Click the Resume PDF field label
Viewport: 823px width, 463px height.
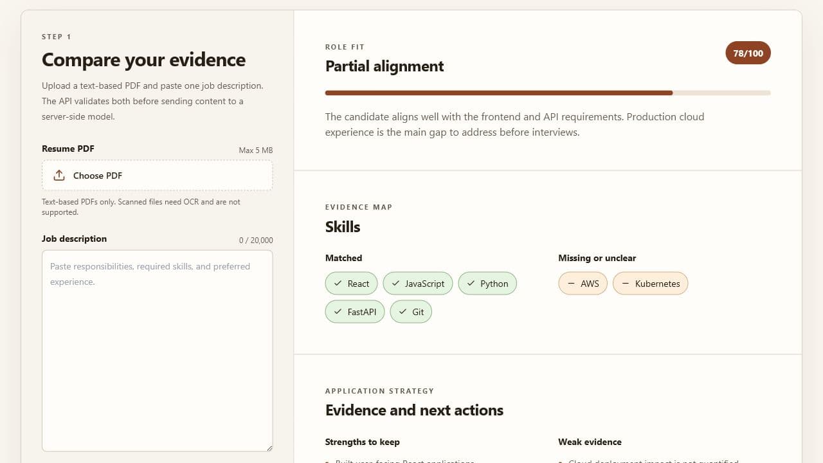pos(68,149)
